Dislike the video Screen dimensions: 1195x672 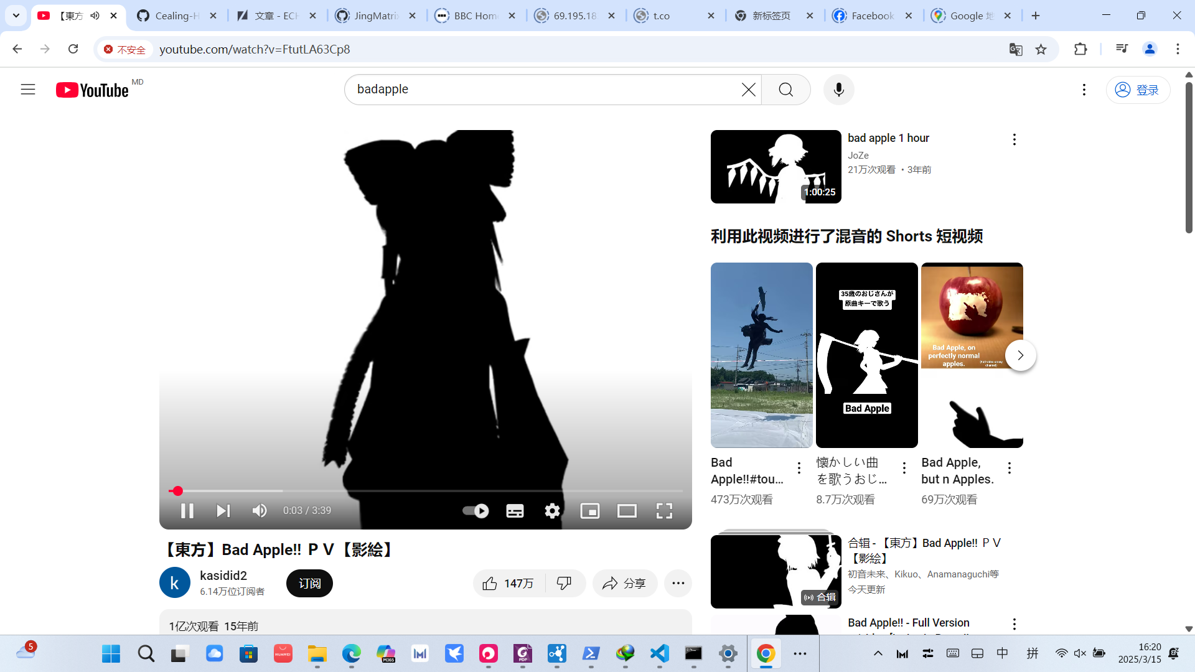coord(565,583)
